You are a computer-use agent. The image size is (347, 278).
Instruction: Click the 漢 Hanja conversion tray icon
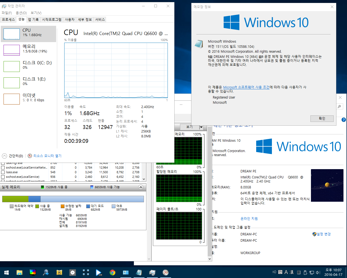coord(292,272)
